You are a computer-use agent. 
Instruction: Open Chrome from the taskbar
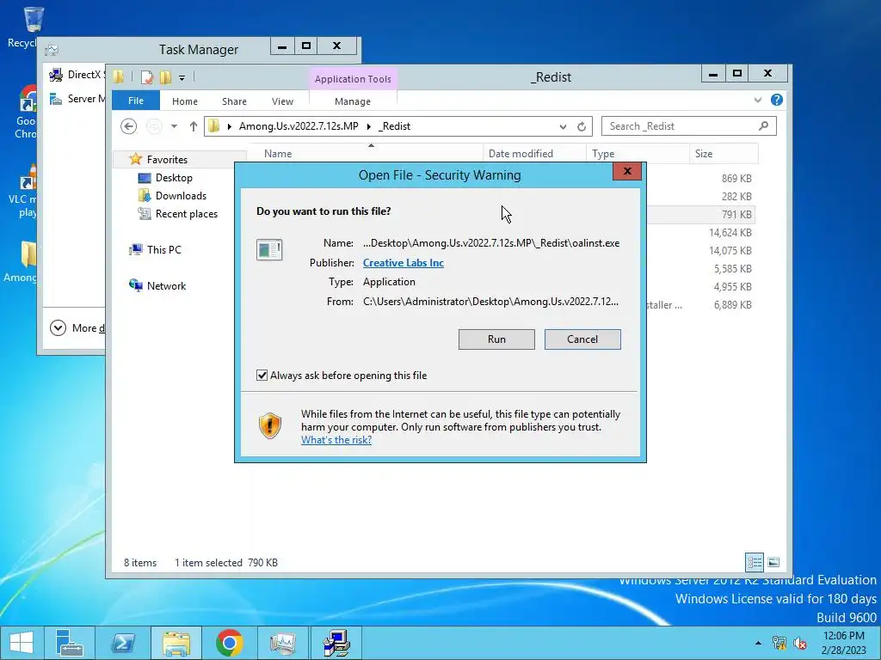[229, 643]
